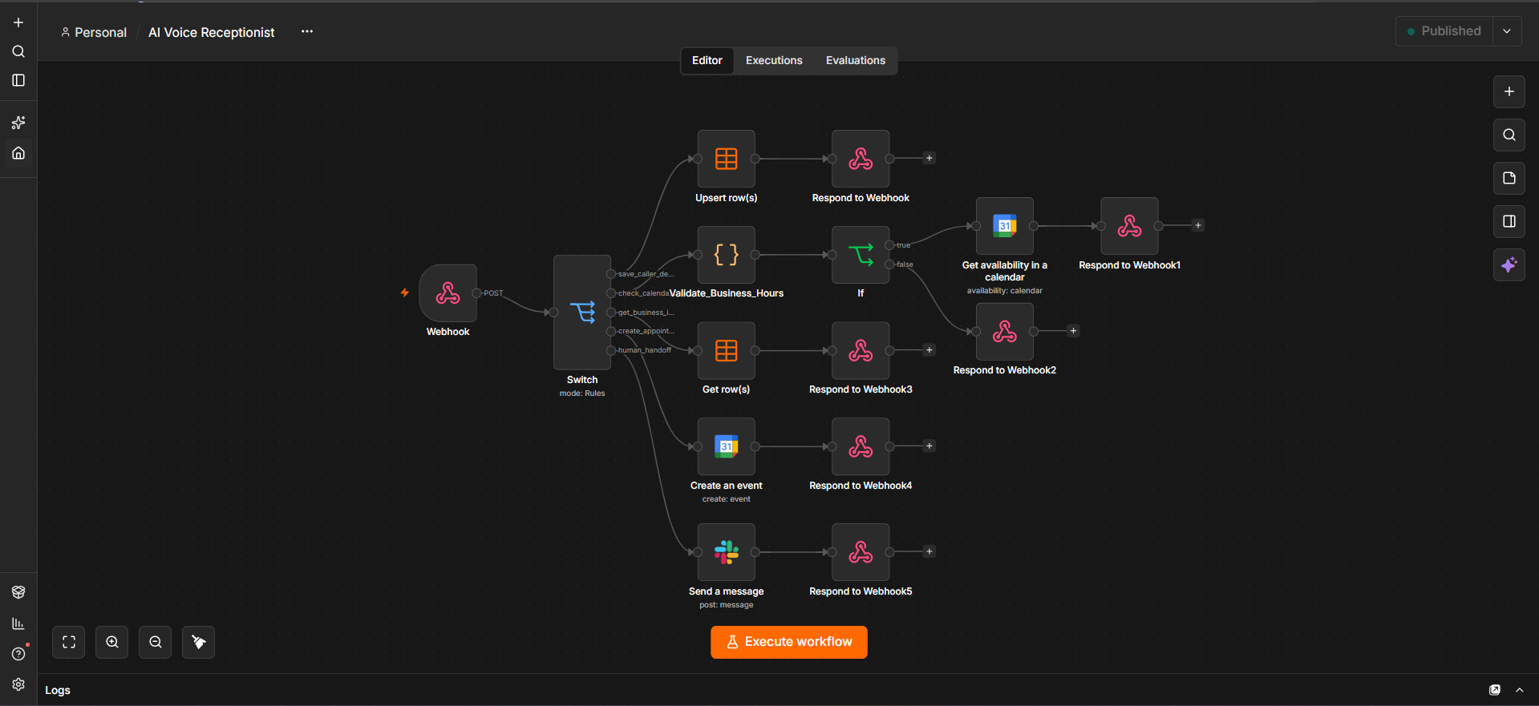This screenshot has width=1539, height=706.
Task: Open help question mark icon
Action: pyautogui.click(x=18, y=654)
